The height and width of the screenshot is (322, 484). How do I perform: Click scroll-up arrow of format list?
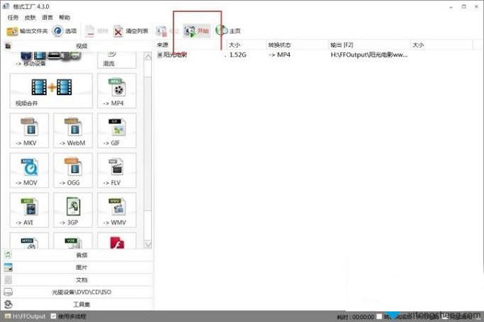pyautogui.click(x=148, y=57)
